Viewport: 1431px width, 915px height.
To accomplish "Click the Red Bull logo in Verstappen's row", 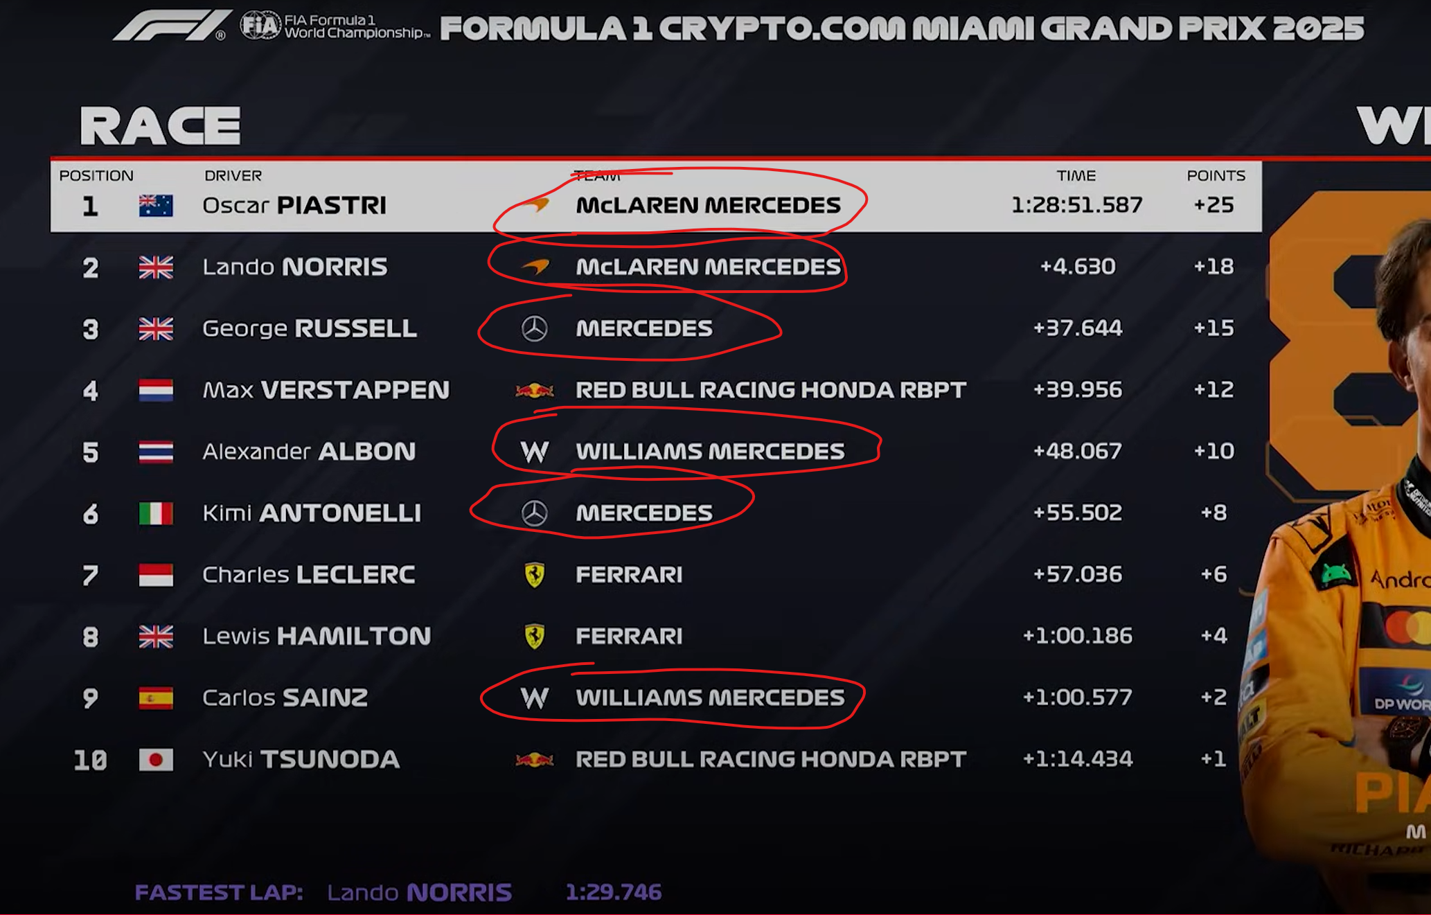I will point(534,391).
